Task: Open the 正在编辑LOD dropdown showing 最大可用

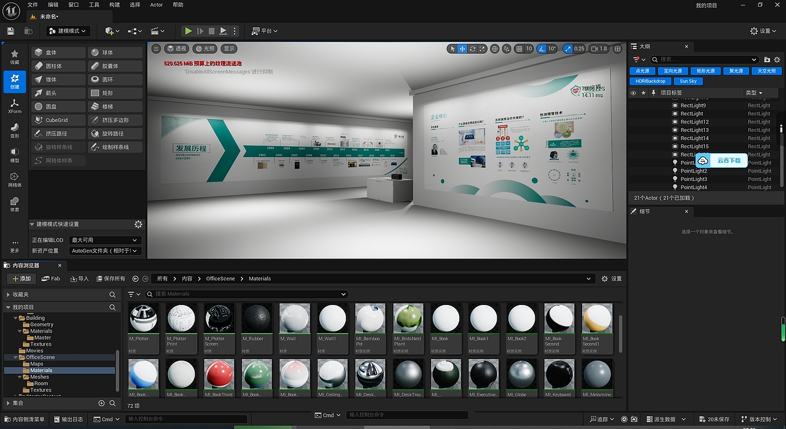Action: [x=104, y=240]
